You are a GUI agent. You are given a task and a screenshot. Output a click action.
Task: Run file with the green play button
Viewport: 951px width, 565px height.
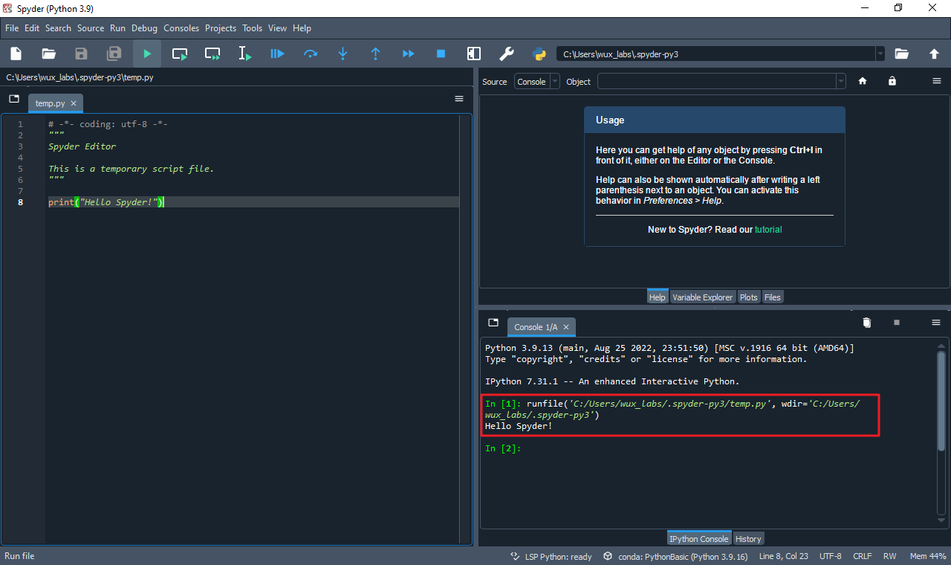pyautogui.click(x=147, y=54)
